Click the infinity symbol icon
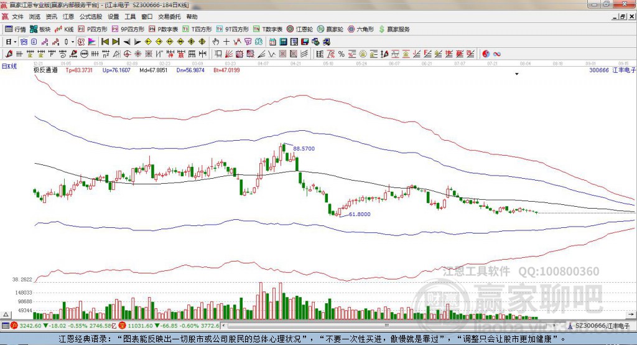Screen dimensions: 637x345 pos(496,54)
